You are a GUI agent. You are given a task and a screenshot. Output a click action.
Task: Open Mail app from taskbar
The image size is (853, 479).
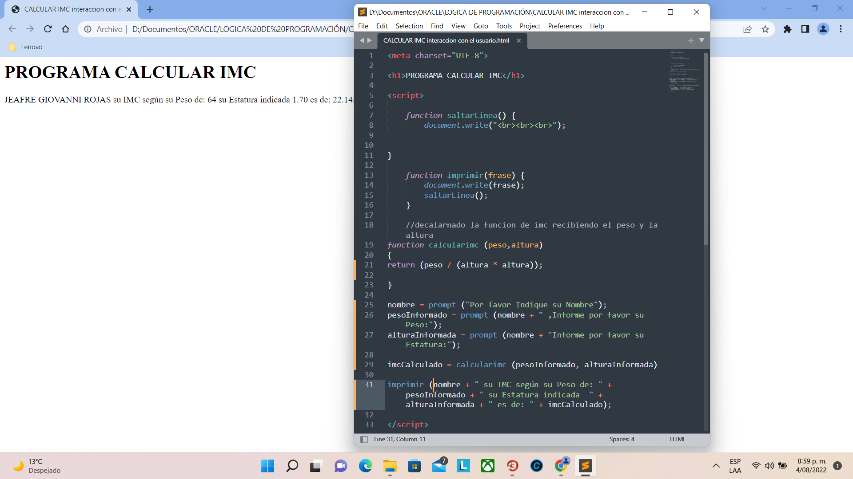pos(439,466)
